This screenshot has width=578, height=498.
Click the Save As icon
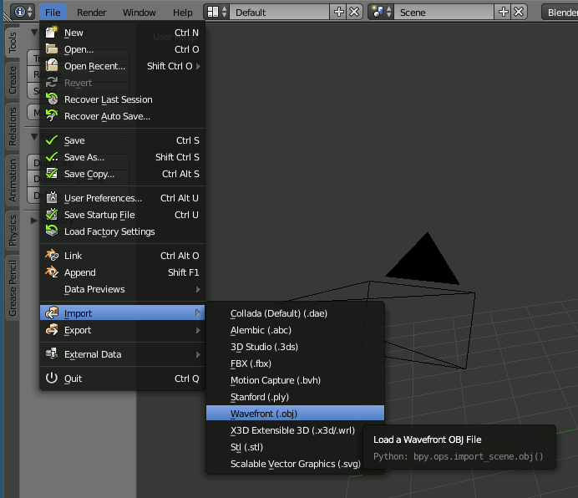52,157
